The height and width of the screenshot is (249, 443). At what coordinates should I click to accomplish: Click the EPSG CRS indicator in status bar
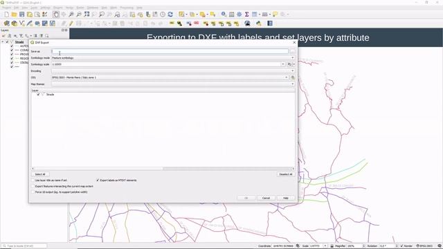[x=425, y=246]
